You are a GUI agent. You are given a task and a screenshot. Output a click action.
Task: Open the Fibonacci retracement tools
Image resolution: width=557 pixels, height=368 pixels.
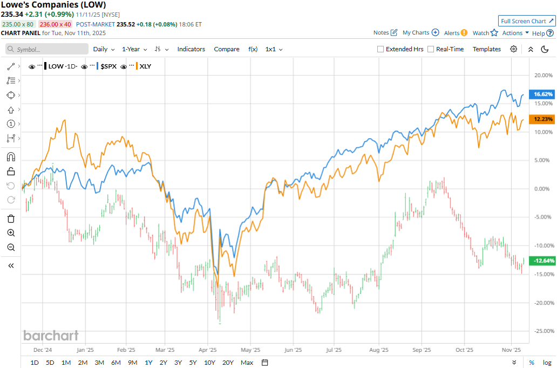[11, 80]
